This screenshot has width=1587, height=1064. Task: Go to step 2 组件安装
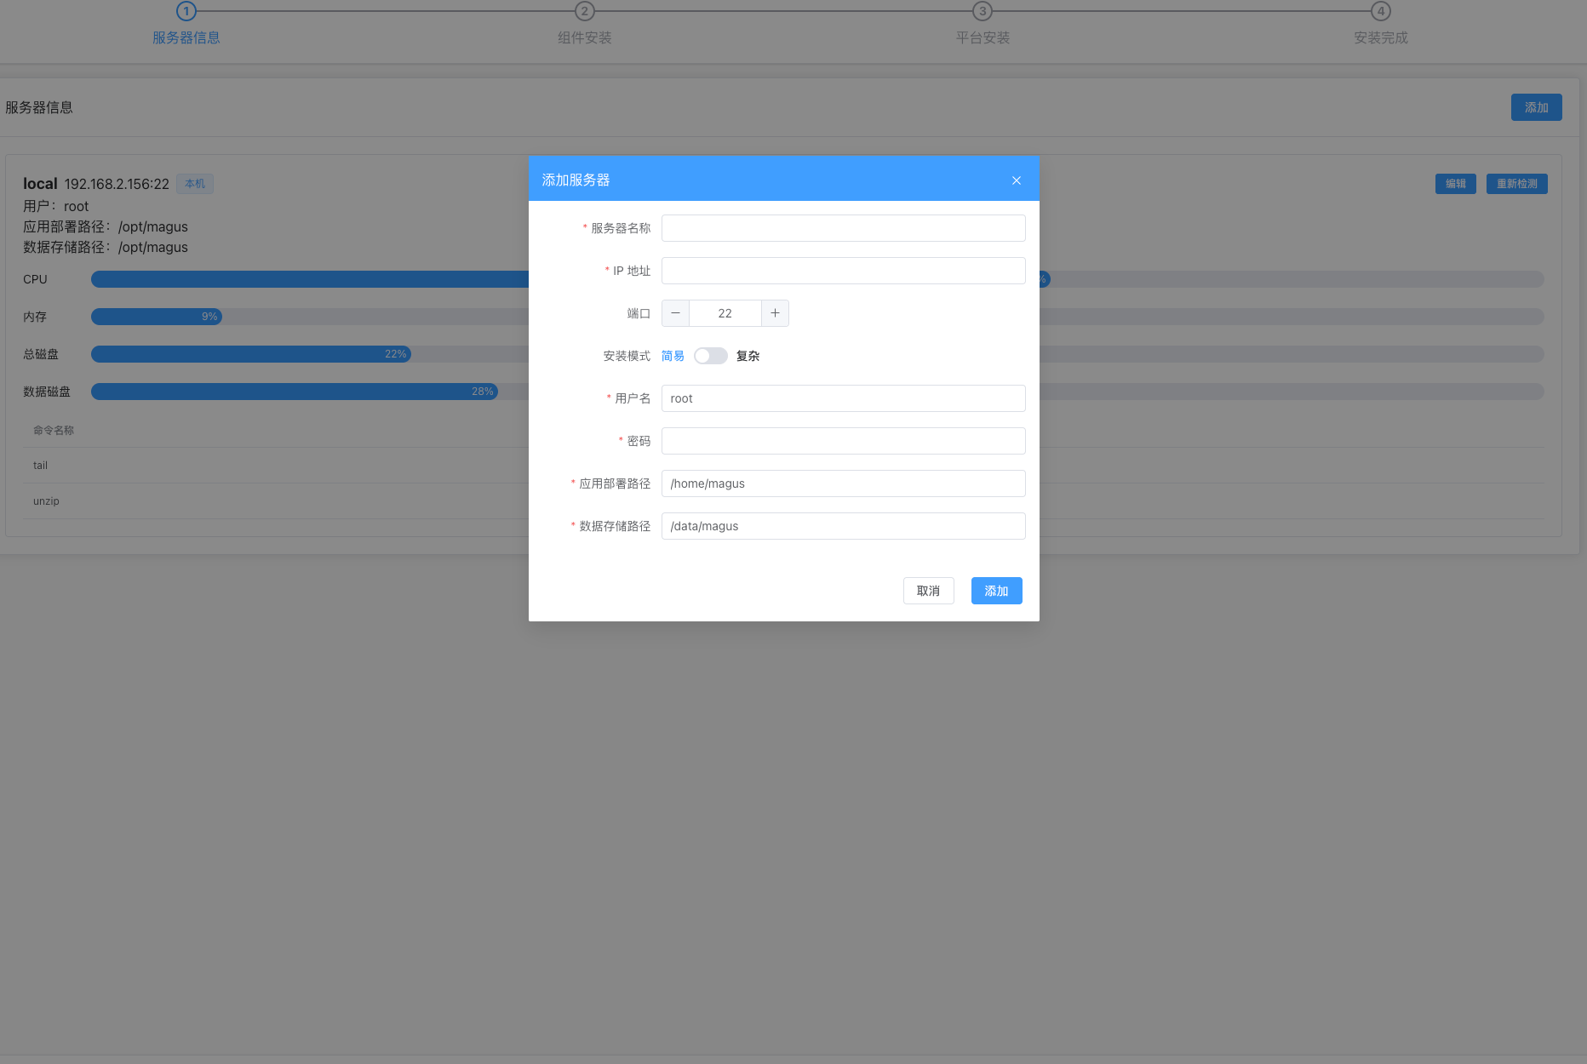[x=584, y=11]
